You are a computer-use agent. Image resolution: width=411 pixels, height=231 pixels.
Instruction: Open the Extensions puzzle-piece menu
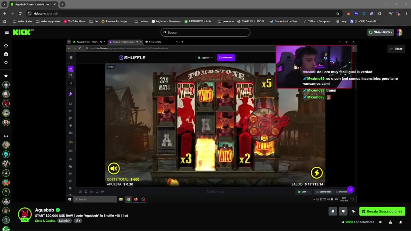tap(380, 13)
